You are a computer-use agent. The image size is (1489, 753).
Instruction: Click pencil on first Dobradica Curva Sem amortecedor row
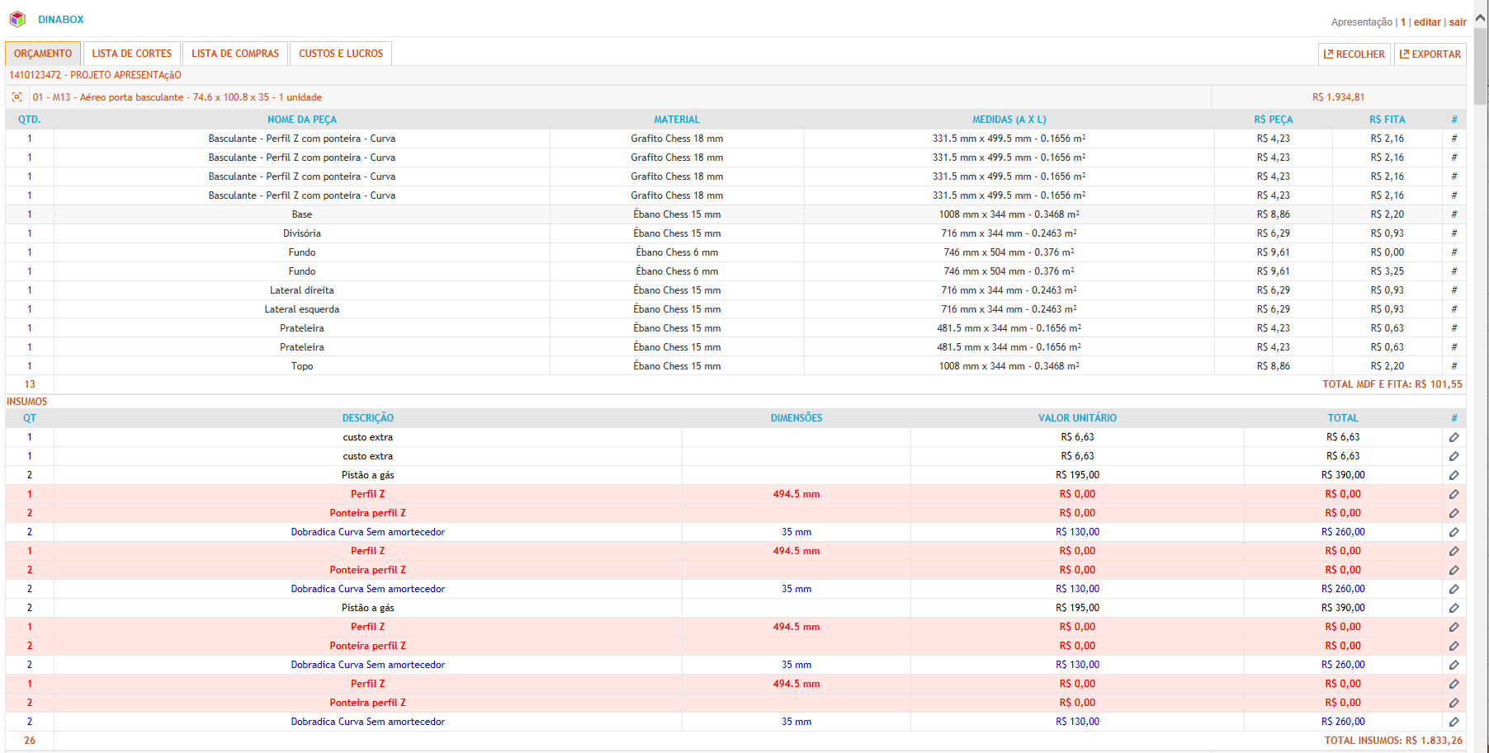pyautogui.click(x=1454, y=532)
